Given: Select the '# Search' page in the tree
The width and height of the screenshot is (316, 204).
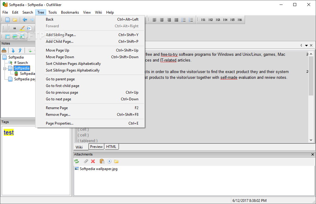Looking at the screenshot, I should click(21, 62).
